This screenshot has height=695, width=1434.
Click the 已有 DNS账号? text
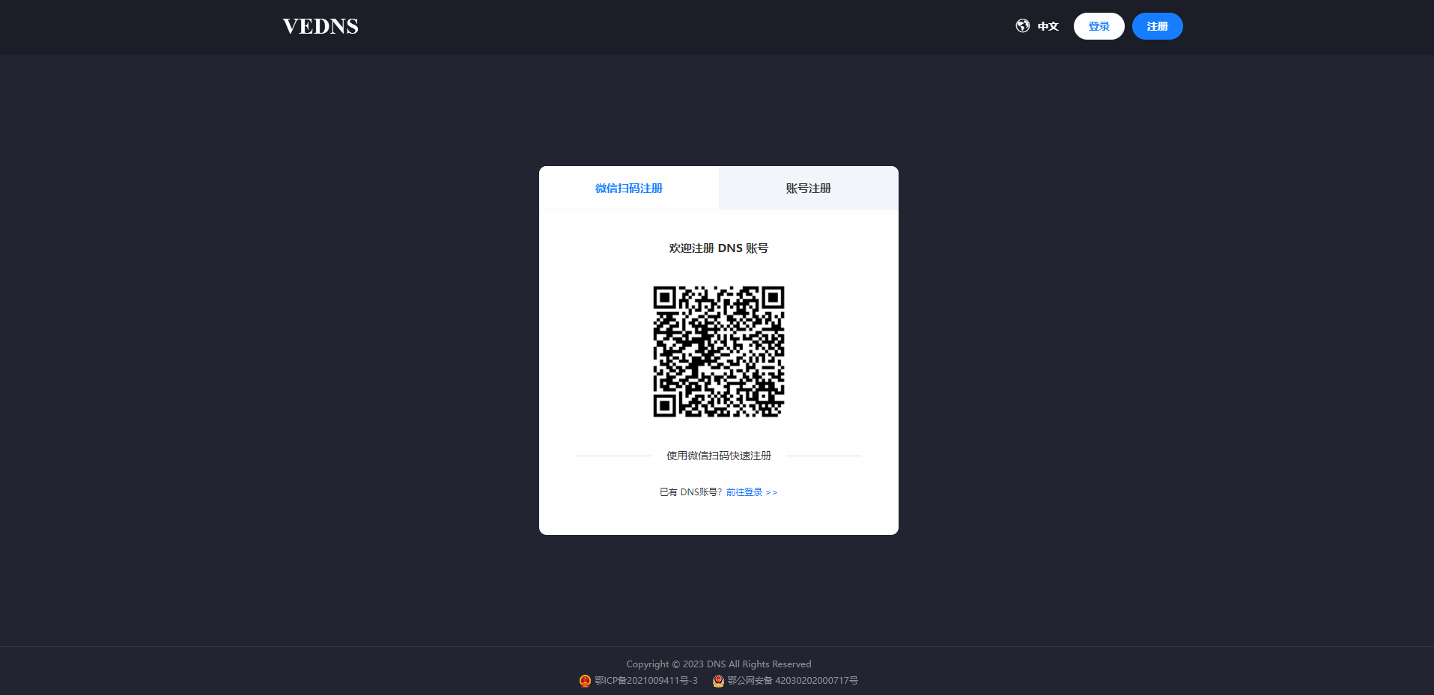pyautogui.click(x=690, y=492)
